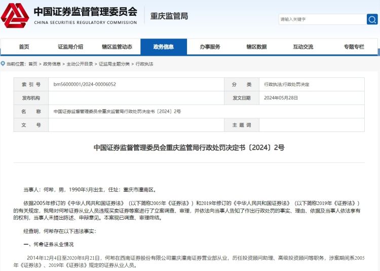
Task: Focus the 请输入关键字 search box
Action: click(x=322, y=19)
